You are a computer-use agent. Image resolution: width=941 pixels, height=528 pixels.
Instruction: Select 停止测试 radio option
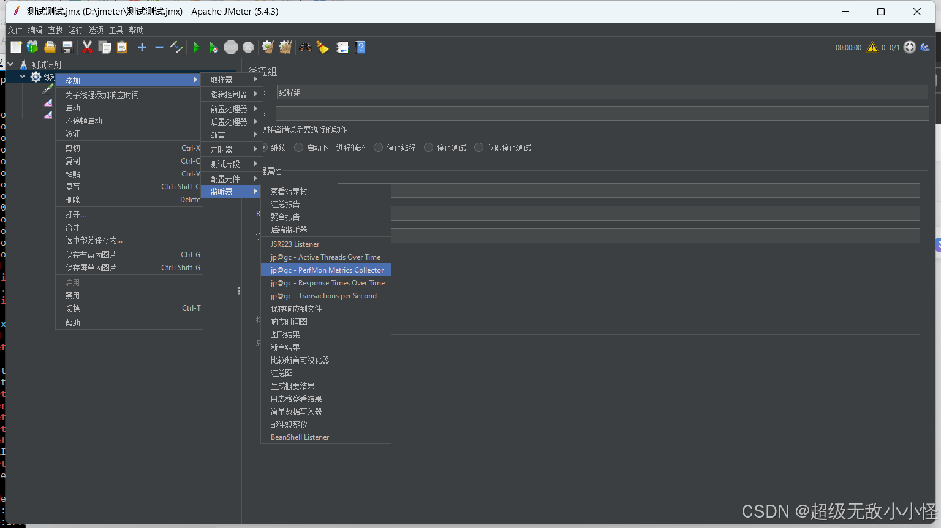coord(445,148)
